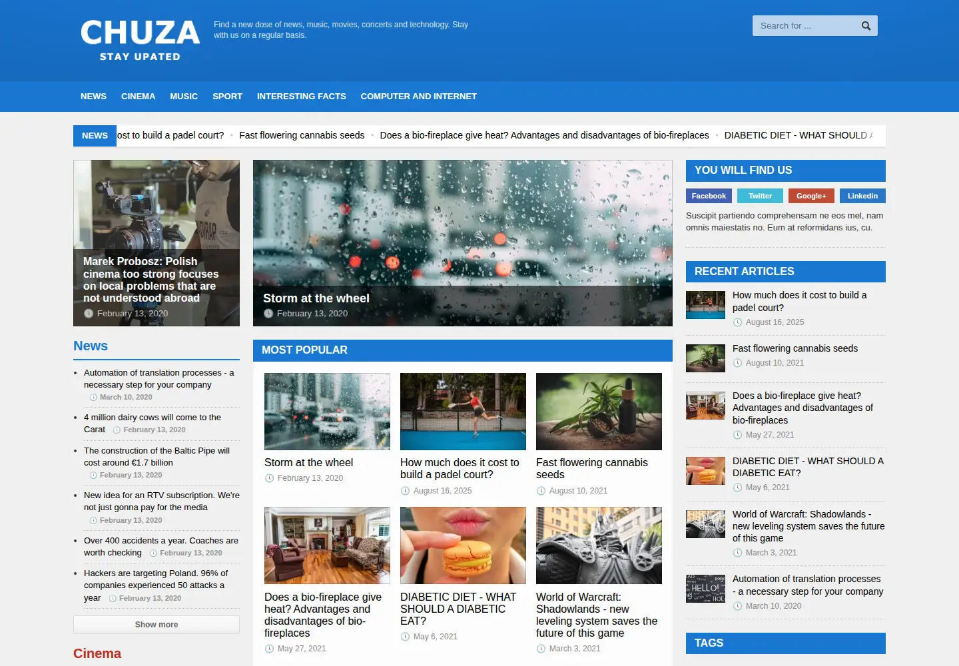Open the News list article about translation processes
Image resolution: width=959 pixels, height=666 pixels.
[159, 379]
